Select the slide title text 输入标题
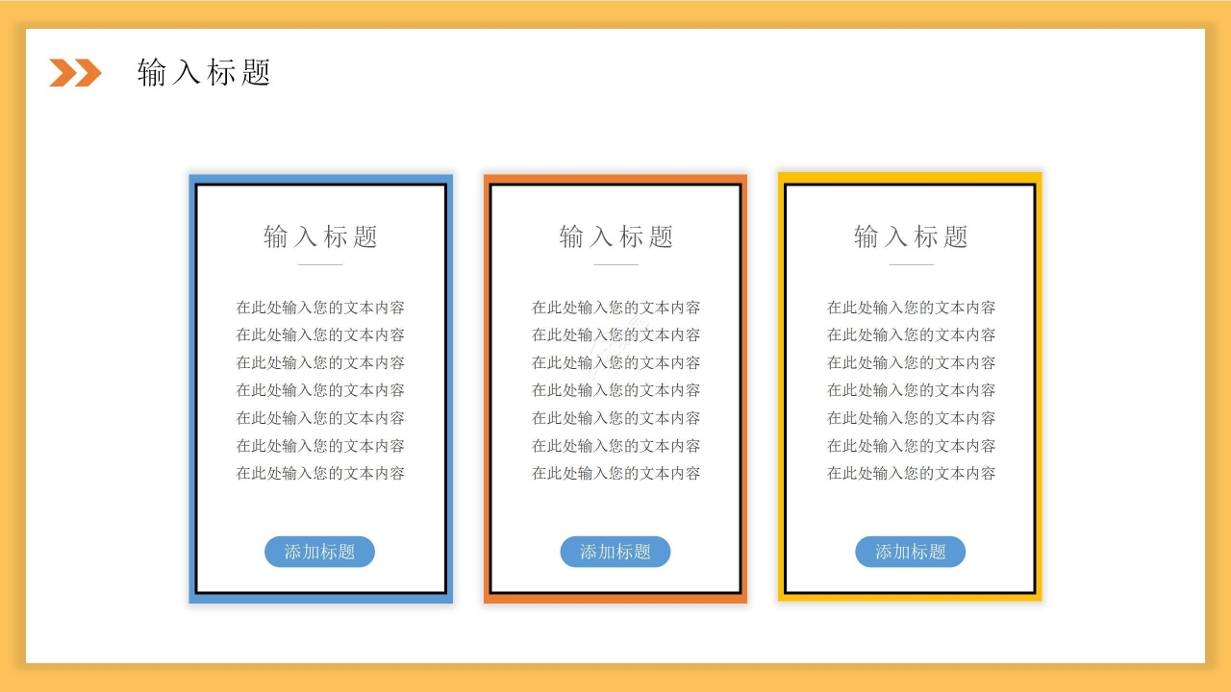This screenshot has width=1231, height=692. 206,70
